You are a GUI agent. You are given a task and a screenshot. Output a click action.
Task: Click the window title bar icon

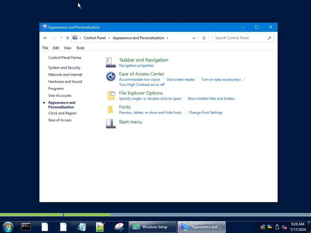click(44, 27)
